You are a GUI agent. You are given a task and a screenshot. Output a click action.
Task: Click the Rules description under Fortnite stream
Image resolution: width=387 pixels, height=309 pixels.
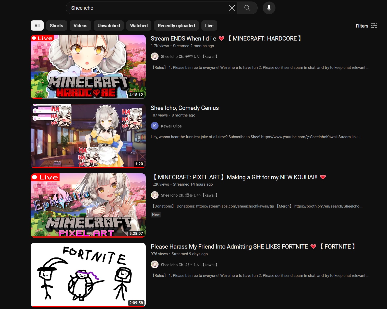[260, 276]
